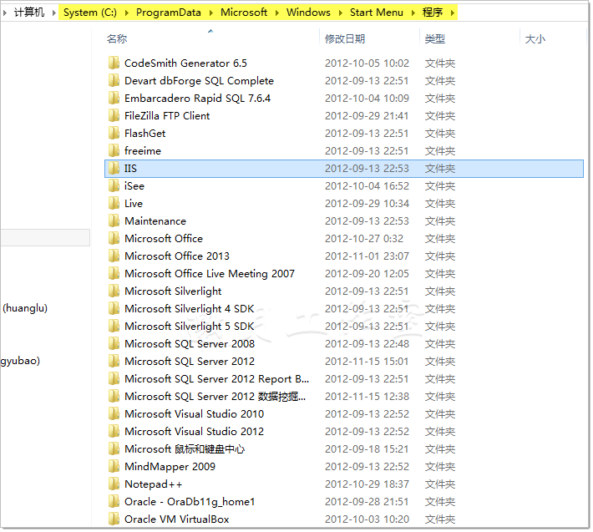Select the SQL Server 2008 folder icon

114,344
